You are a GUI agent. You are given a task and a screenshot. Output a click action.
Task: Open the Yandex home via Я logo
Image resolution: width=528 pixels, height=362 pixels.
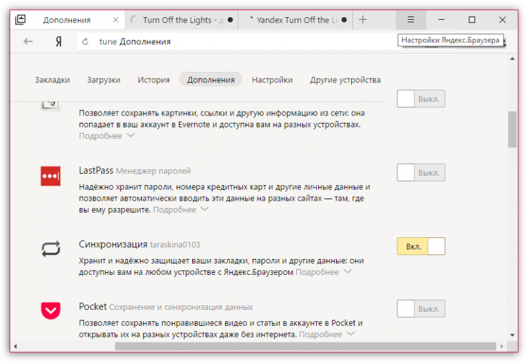(59, 42)
